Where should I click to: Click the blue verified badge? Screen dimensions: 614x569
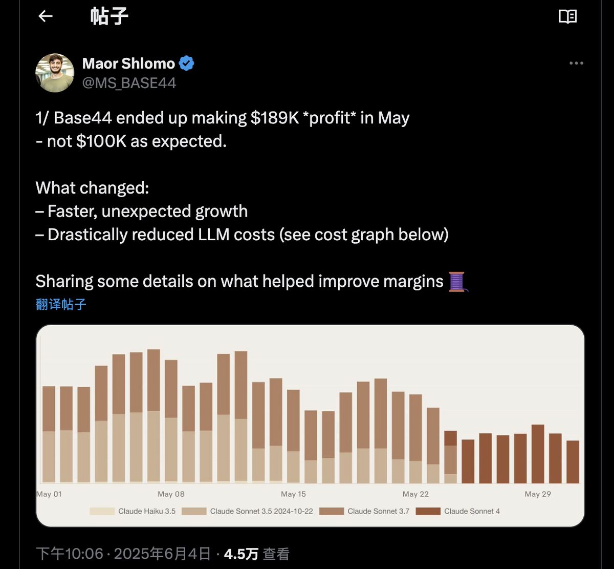pos(187,62)
